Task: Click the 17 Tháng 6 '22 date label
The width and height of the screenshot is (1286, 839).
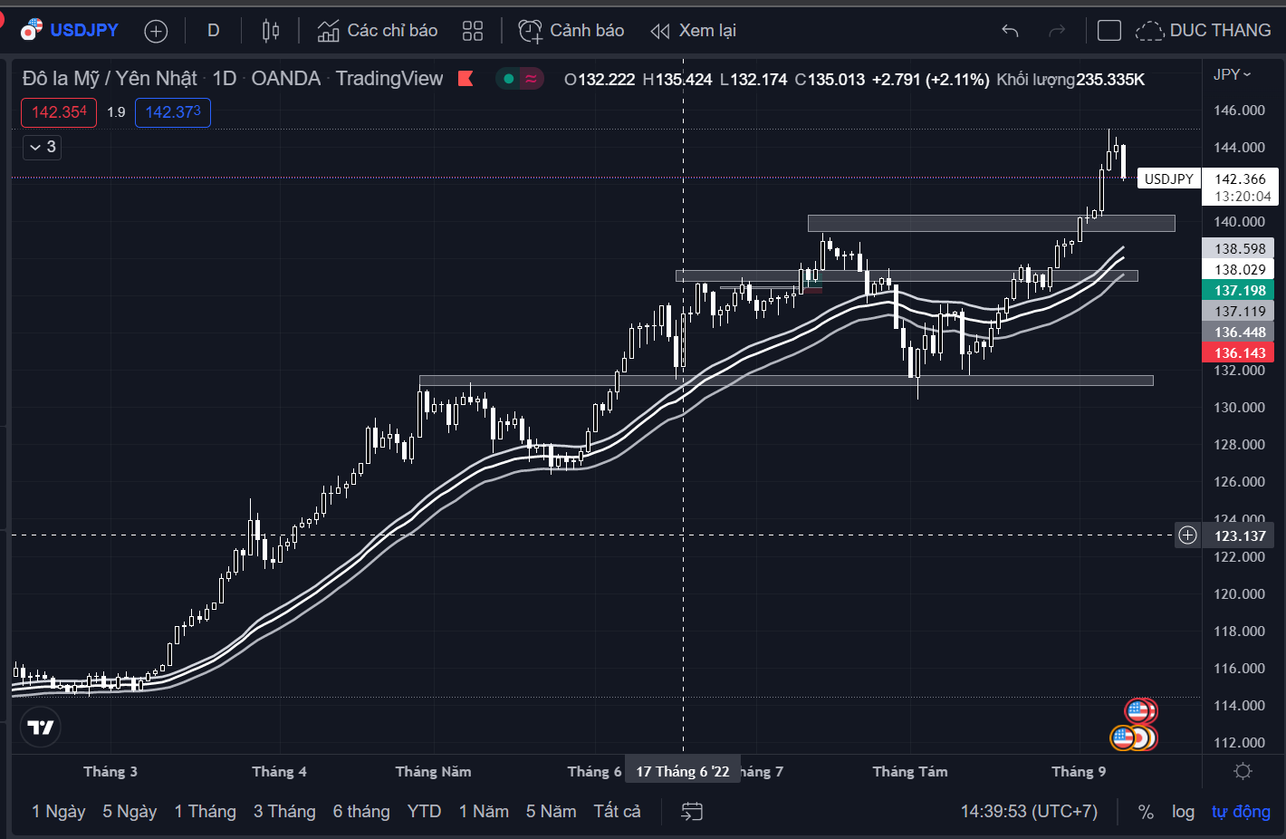Action: tap(683, 771)
